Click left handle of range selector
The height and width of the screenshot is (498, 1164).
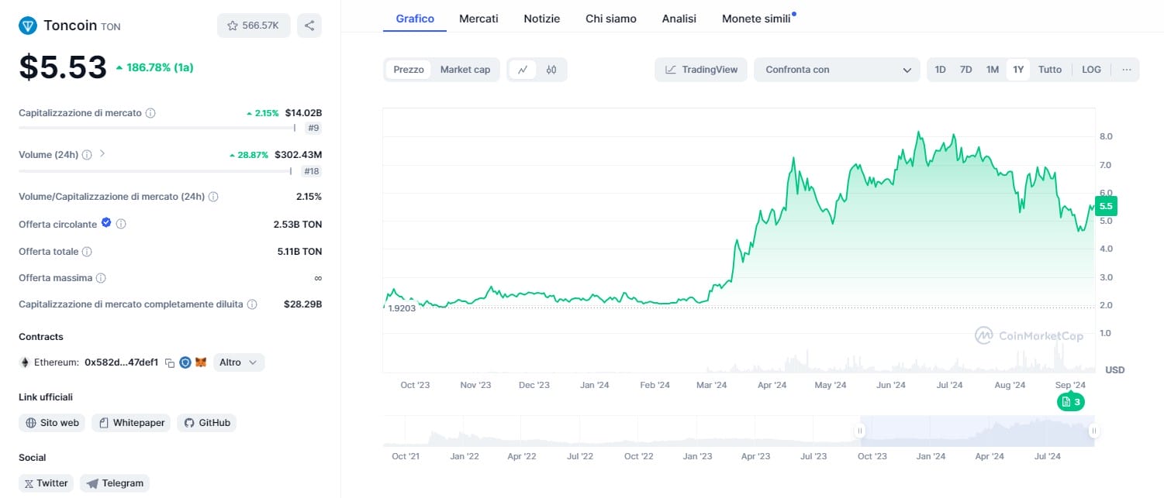[859, 431]
